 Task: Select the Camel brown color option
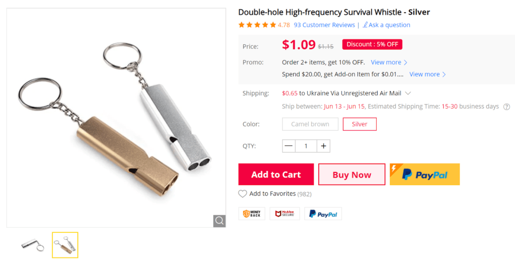point(310,124)
